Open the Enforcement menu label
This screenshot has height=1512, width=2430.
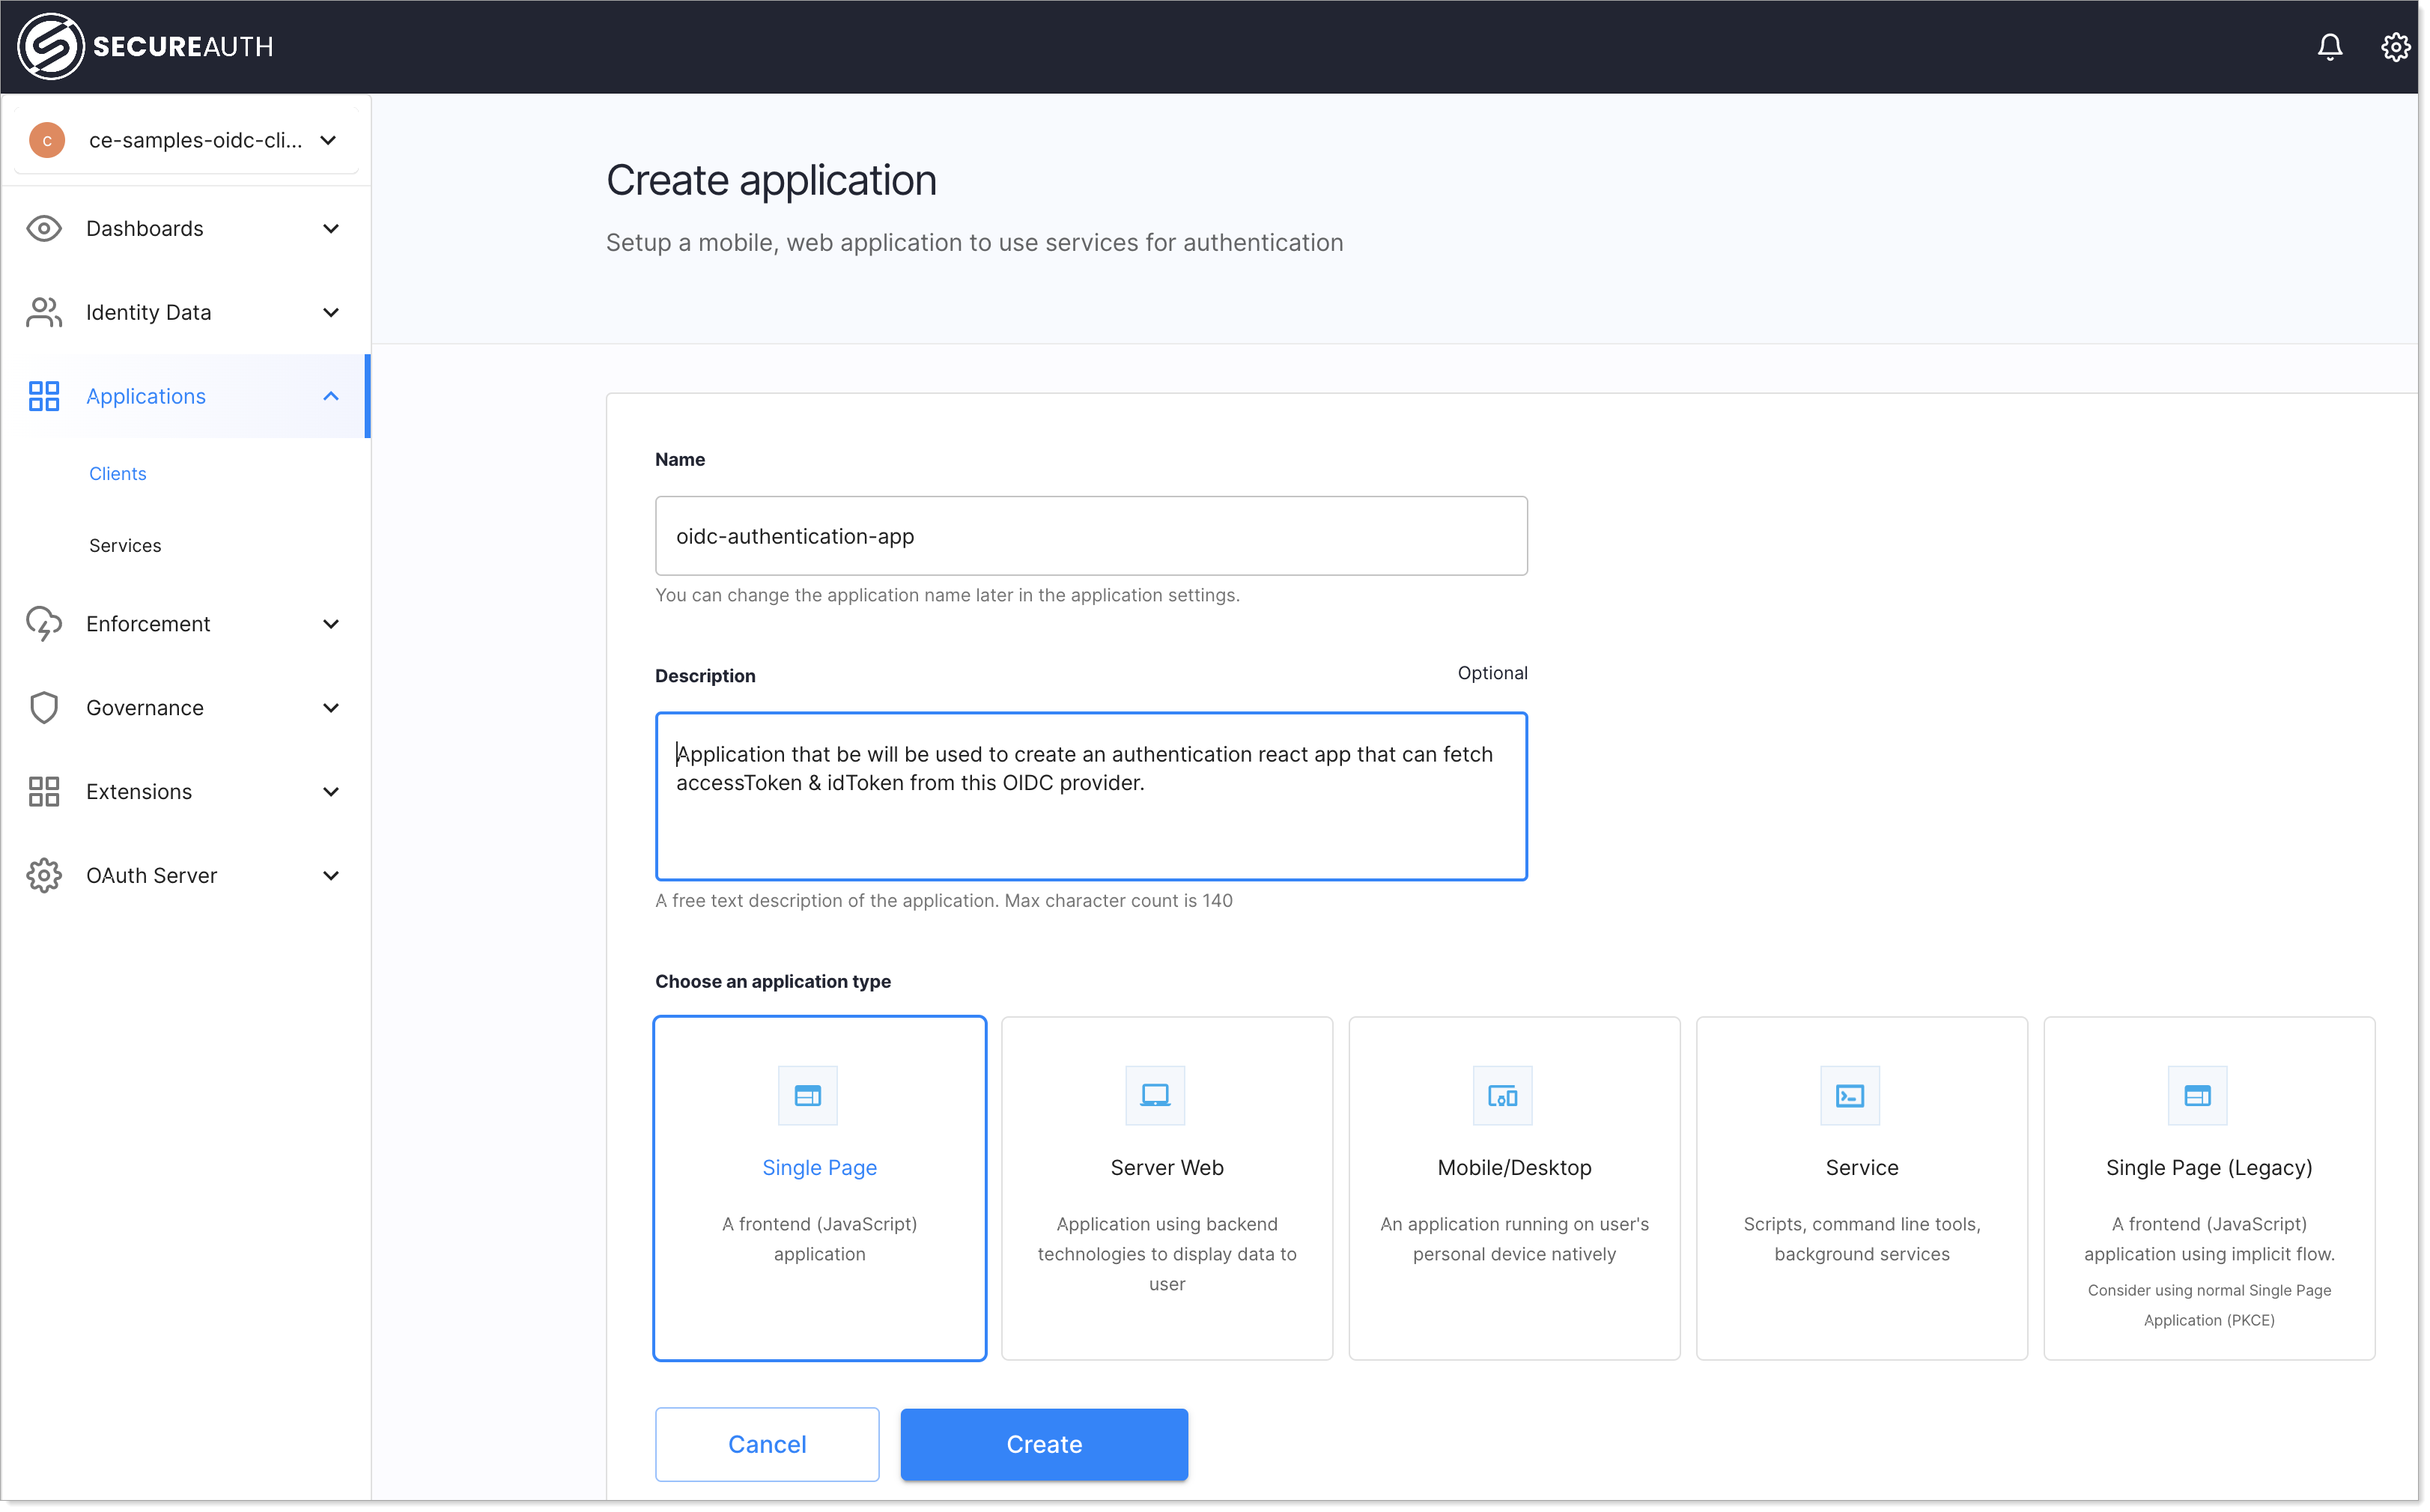point(148,624)
